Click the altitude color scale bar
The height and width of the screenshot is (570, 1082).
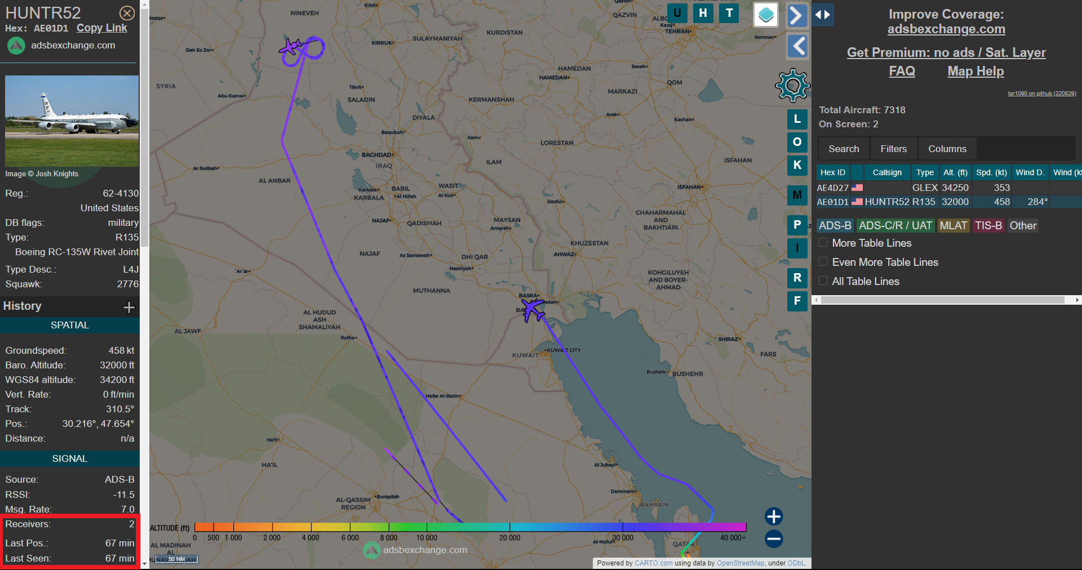(x=470, y=527)
